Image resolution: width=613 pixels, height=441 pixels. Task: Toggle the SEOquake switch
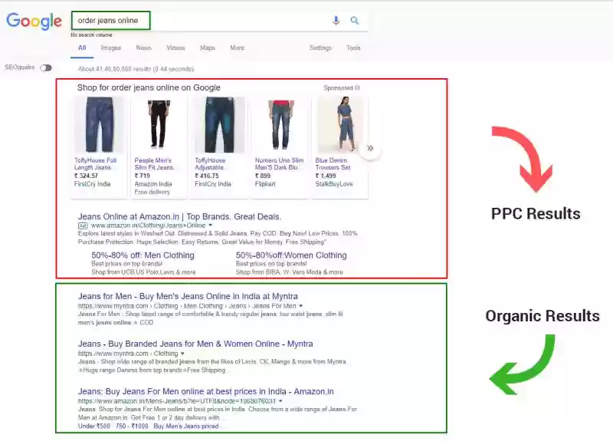[x=46, y=67]
